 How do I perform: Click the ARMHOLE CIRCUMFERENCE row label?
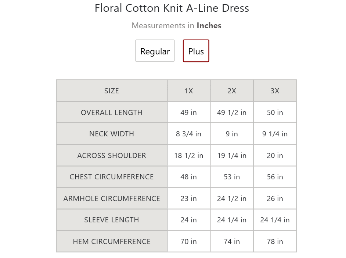click(x=112, y=198)
